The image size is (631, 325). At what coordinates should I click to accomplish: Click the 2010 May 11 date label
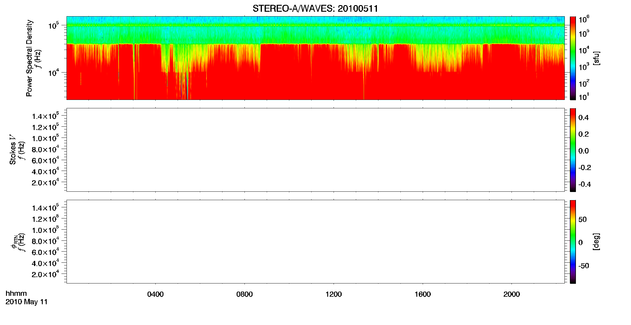[26, 302]
